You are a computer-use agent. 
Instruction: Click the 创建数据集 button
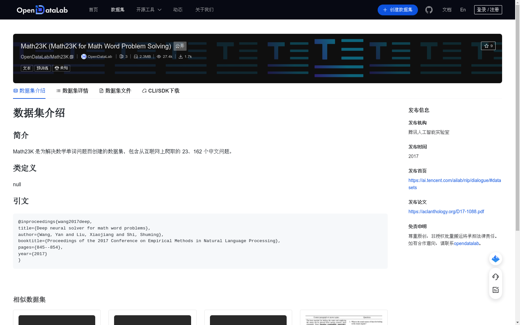click(x=397, y=10)
